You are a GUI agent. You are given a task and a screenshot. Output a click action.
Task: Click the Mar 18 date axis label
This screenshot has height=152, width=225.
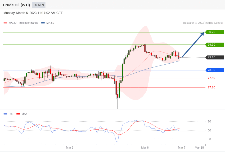[x=199, y=148]
